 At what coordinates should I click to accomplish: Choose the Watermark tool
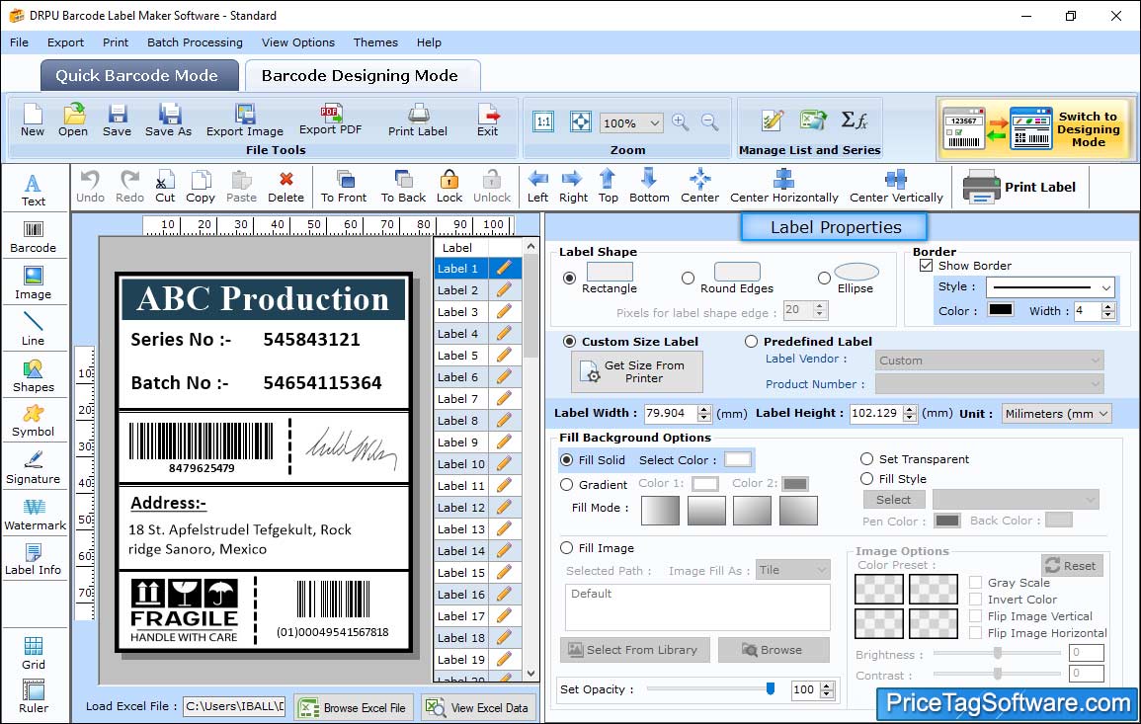[35, 514]
